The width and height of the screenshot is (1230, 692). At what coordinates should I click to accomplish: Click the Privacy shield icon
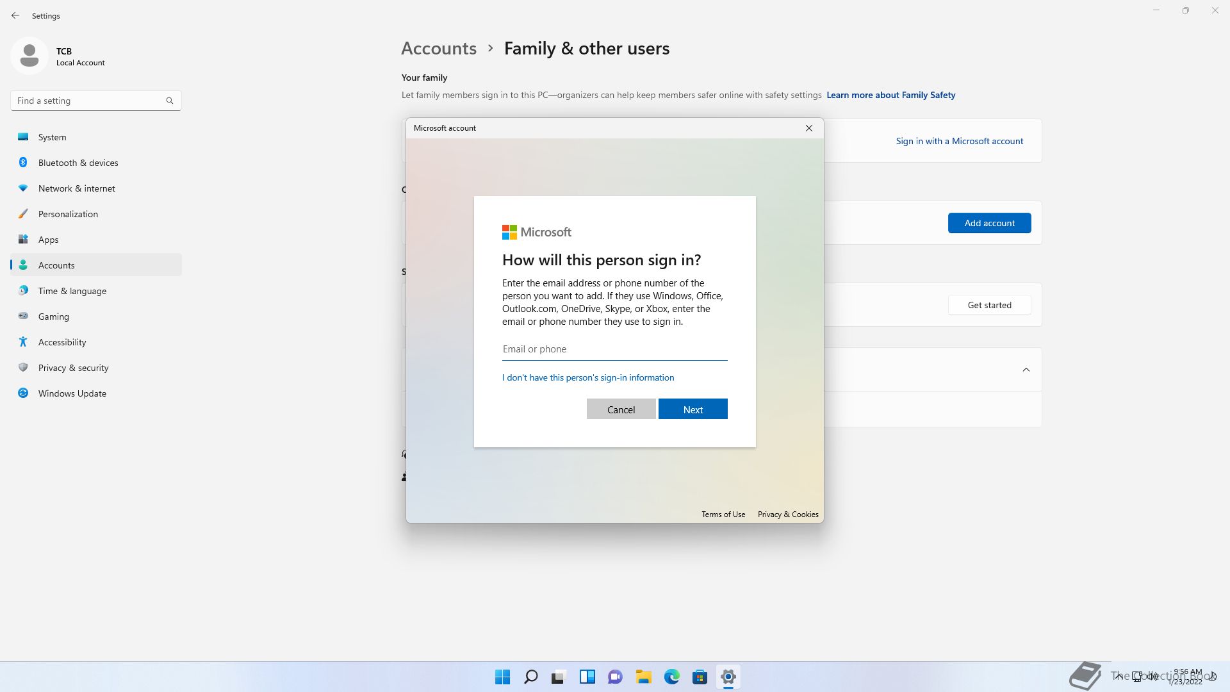click(23, 367)
